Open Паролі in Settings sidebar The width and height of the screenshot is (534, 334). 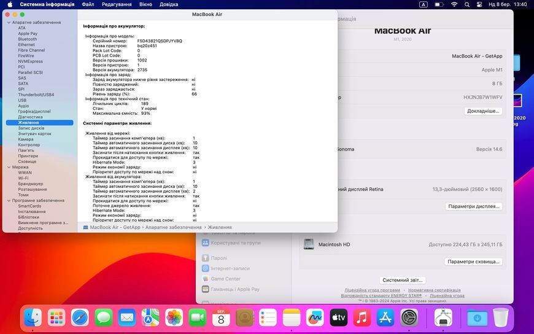coord(215,258)
